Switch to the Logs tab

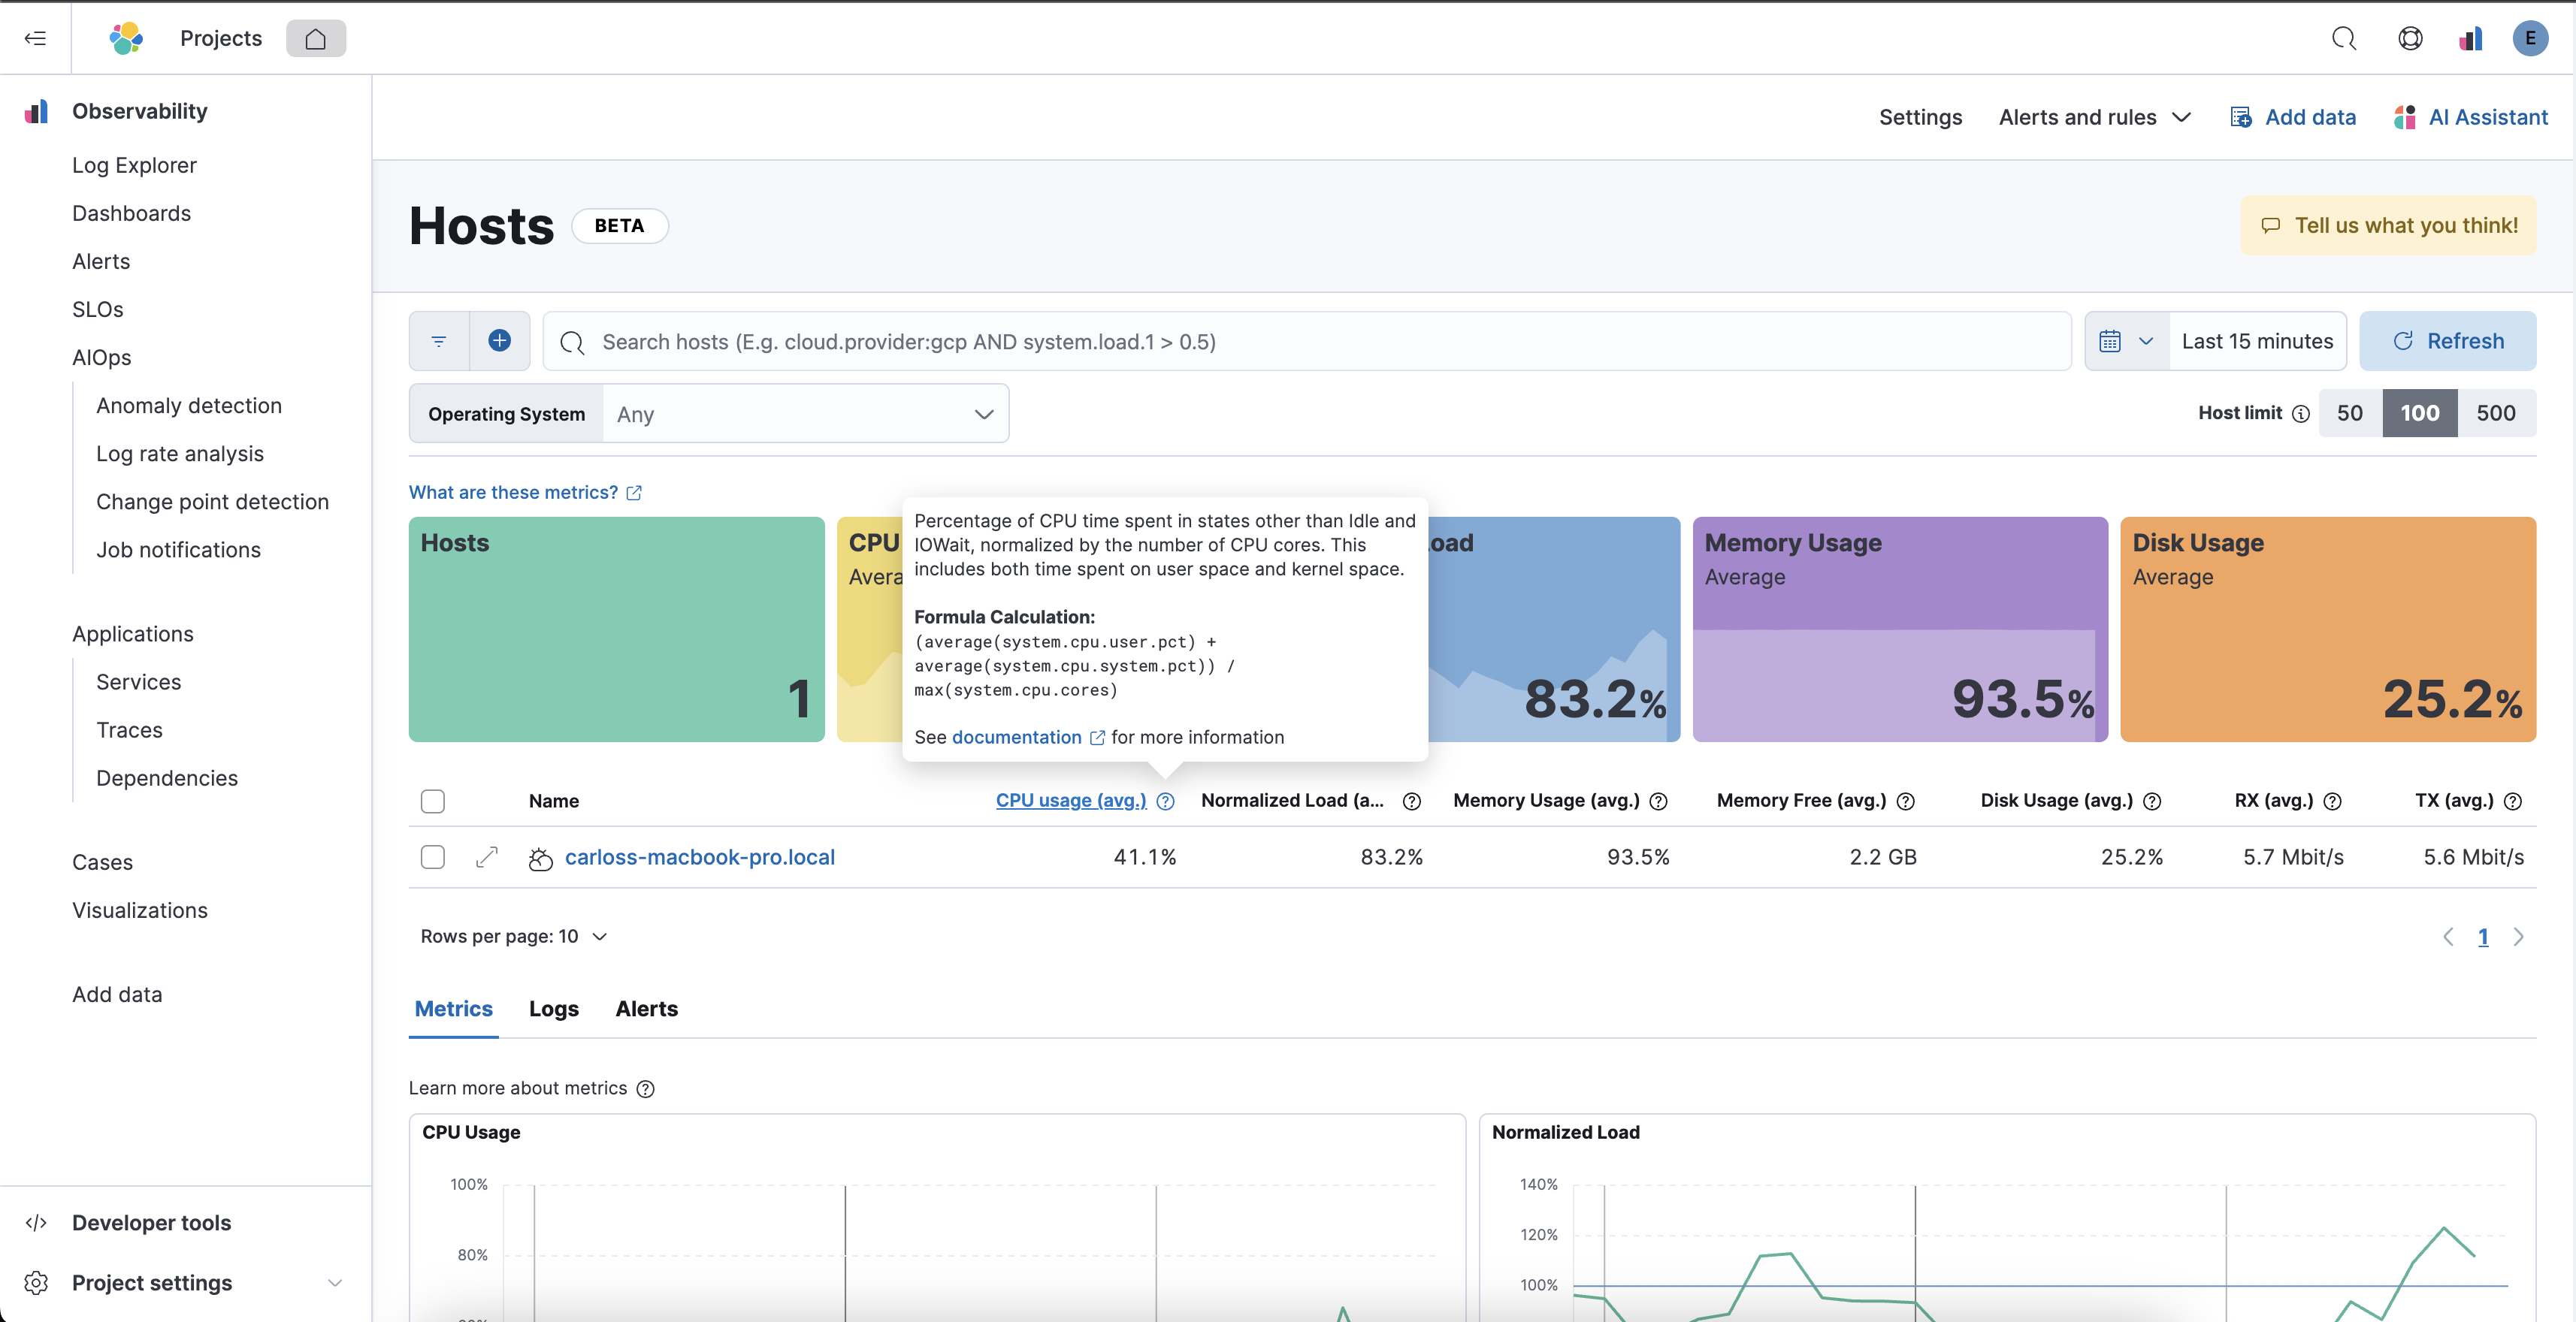coord(554,1010)
